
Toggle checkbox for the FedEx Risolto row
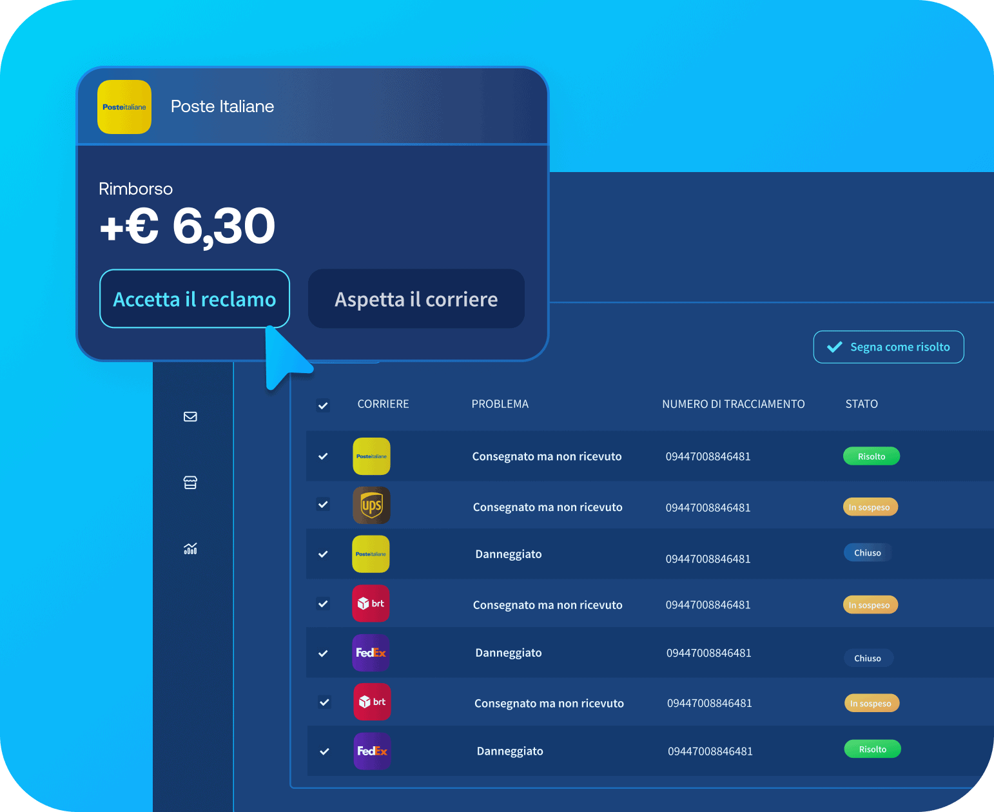click(x=325, y=751)
